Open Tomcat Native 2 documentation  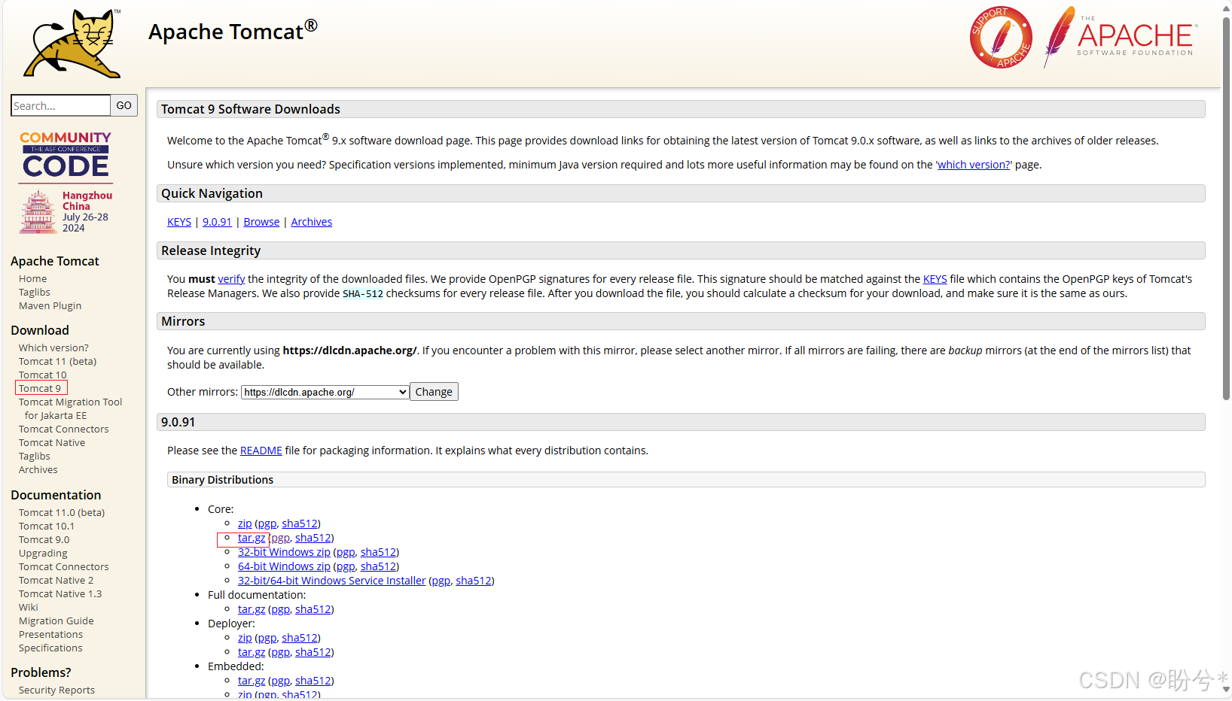coord(56,580)
